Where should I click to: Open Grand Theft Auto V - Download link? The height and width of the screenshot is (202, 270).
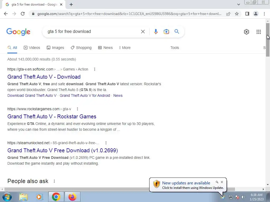tap(44, 77)
